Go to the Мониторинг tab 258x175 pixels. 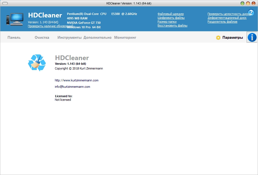coord(125,38)
